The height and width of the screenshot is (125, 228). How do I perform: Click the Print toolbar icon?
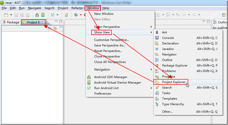coord(28,15)
